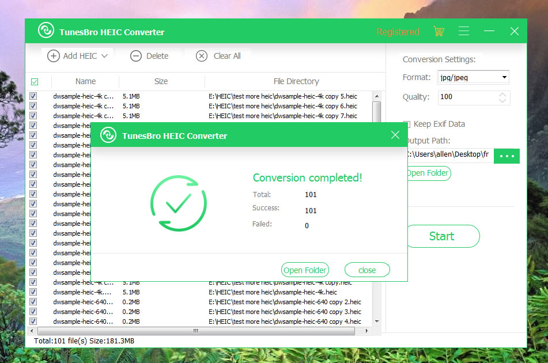548x363 pixels.
Task: Click the TunesBro logo in the main title bar
Action: coord(46,31)
